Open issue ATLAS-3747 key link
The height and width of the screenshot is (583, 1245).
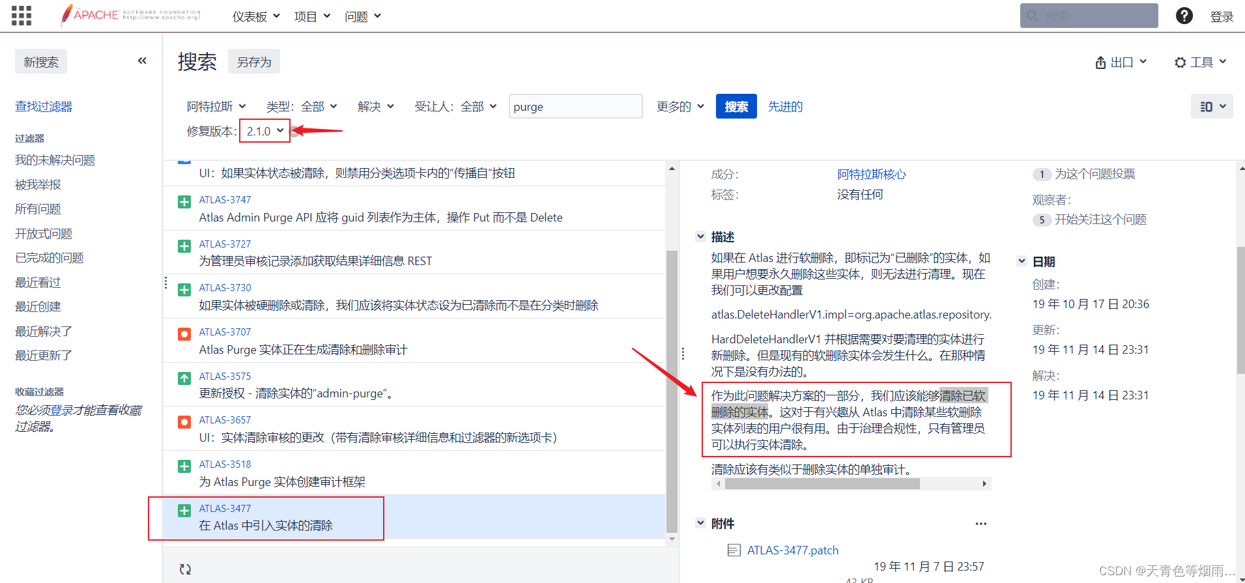tap(225, 200)
